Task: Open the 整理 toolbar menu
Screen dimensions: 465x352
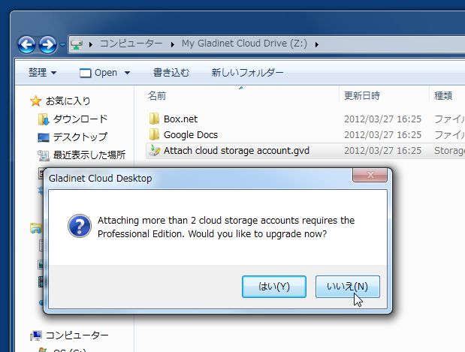Action: pyautogui.click(x=42, y=73)
